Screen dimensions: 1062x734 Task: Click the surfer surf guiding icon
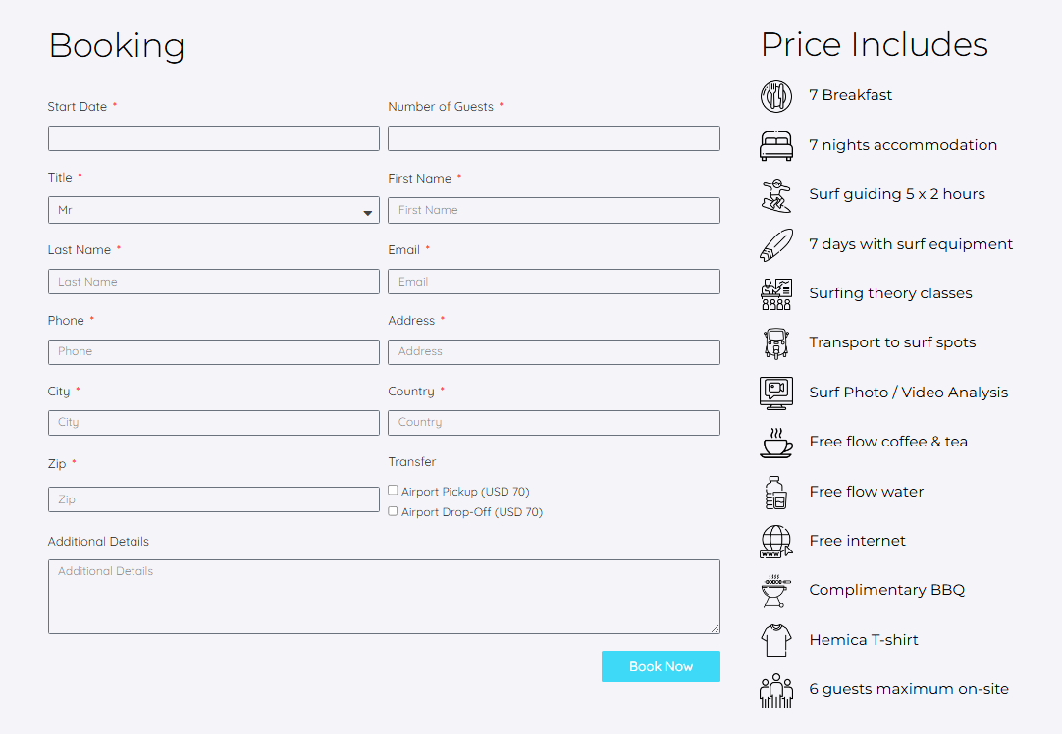tap(775, 195)
